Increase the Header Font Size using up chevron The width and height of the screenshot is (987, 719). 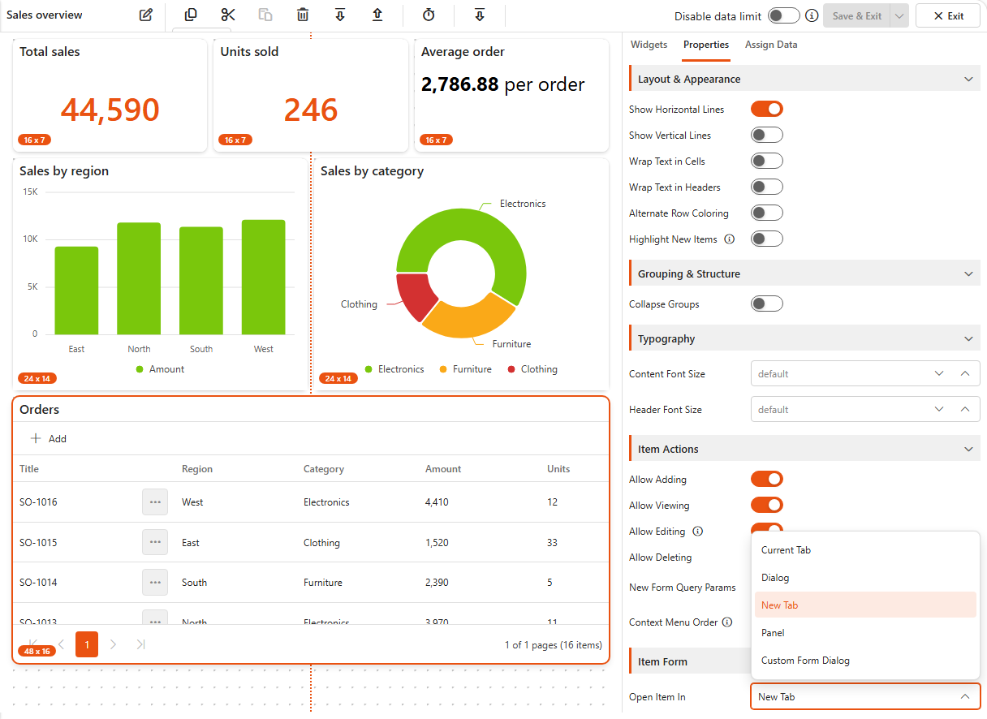965,409
